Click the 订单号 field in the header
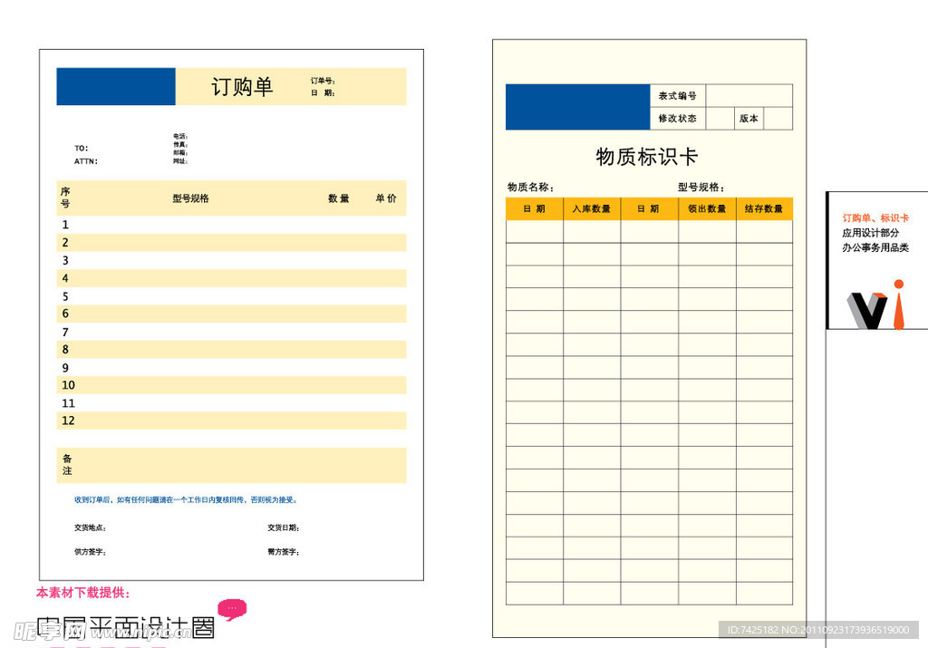 coord(324,81)
